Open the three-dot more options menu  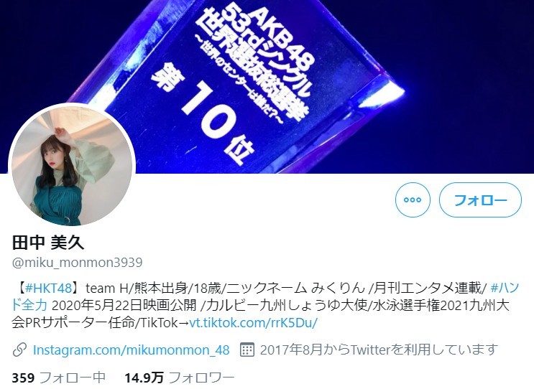click(x=413, y=200)
